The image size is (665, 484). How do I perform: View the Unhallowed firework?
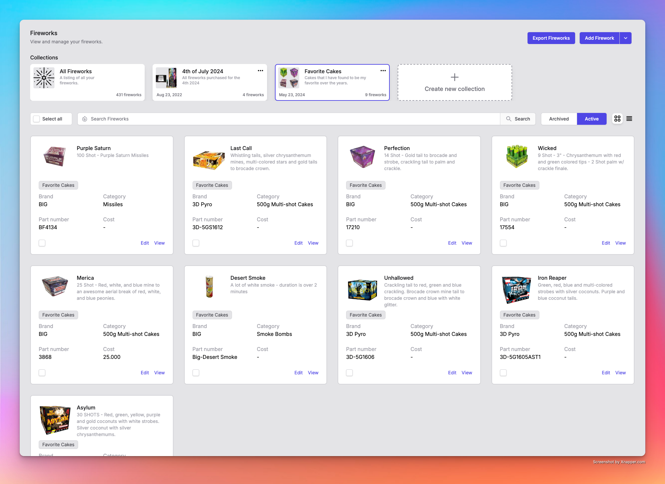[x=467, y=373]
